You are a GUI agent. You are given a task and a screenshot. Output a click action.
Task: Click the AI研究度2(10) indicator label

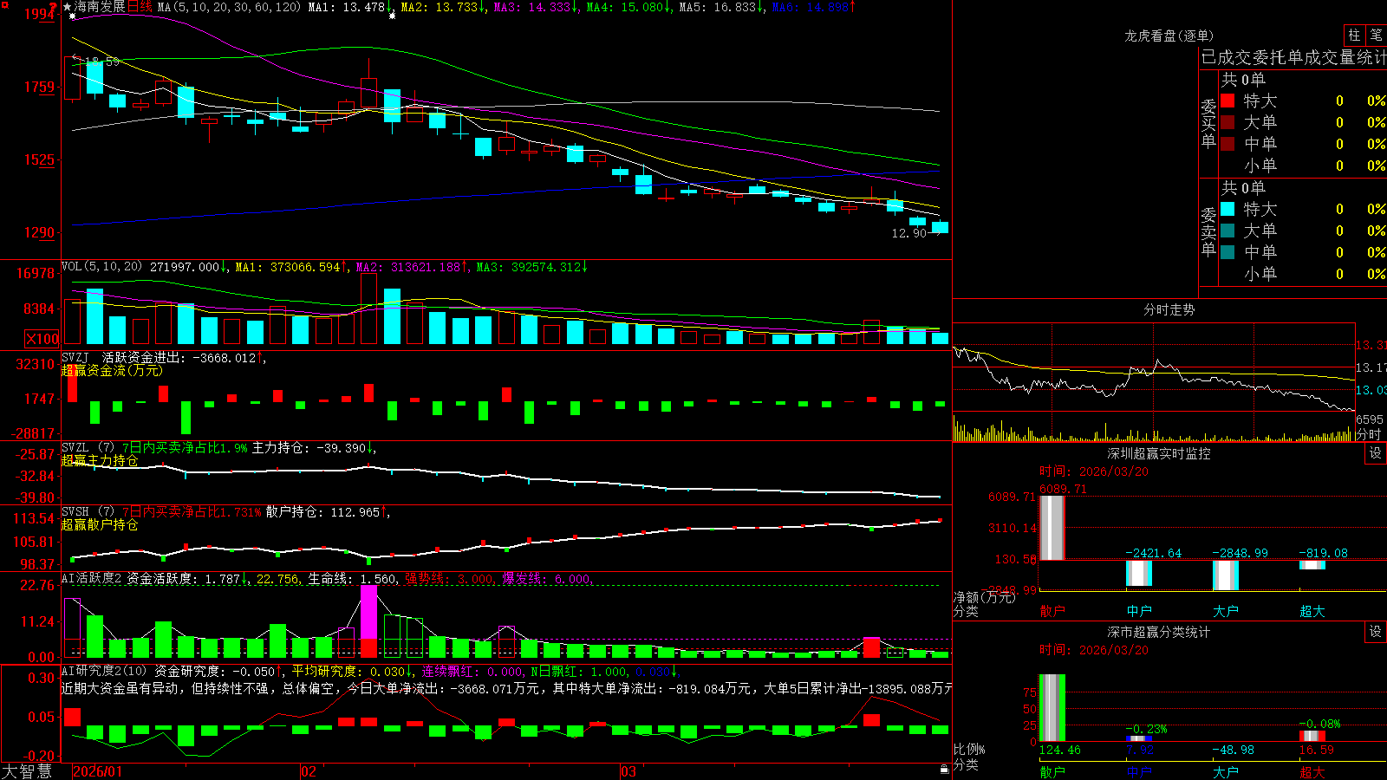(x=104, y=671)
